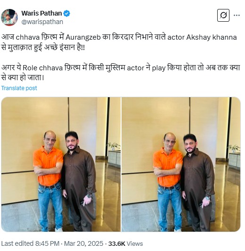Image resolution: width=245 pixels, height=251 pixels.
Task: Click the Last edited label
Action: coord(17,243)
